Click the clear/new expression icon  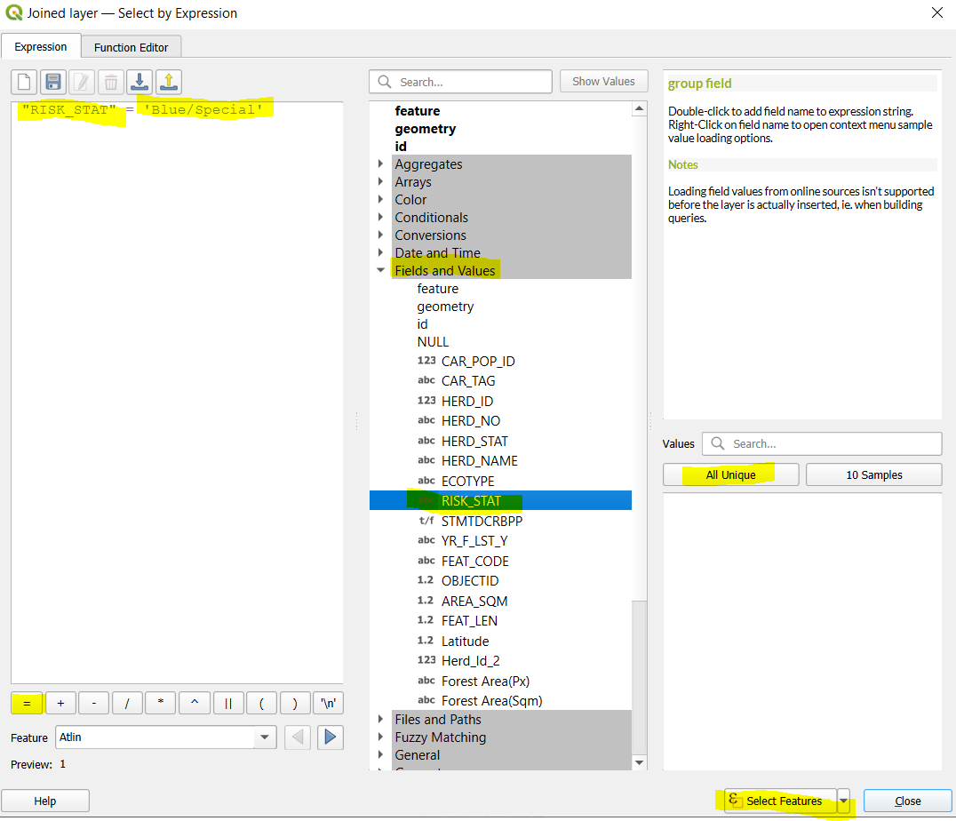pos(24,83)
